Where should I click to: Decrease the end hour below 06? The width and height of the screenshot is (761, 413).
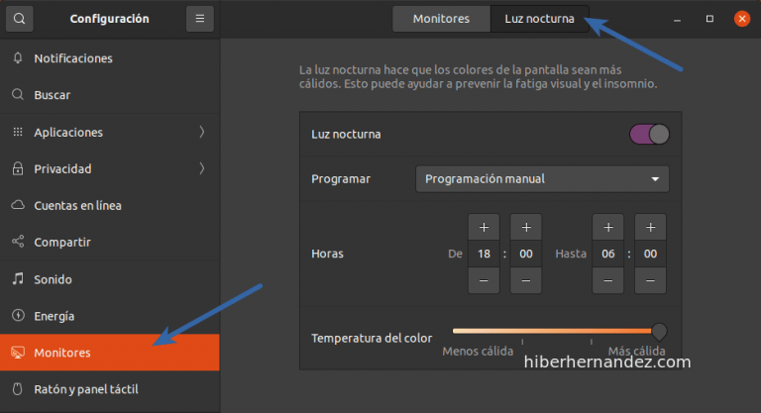pyautogui.click(x=607, y=280)
